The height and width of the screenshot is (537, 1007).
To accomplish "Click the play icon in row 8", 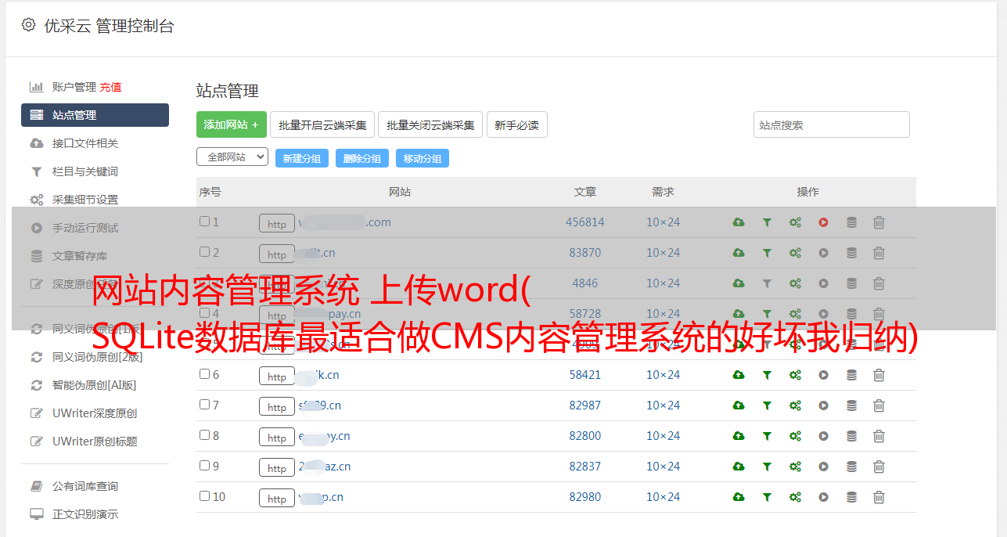I will [823, 436].
